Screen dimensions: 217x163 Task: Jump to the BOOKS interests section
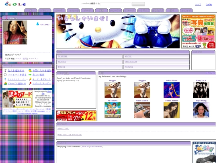tap(61, 67)
